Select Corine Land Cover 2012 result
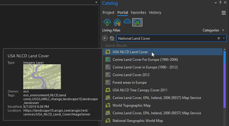Image resolution: width=229 pixels, height=126 pixels. (131, 75)
